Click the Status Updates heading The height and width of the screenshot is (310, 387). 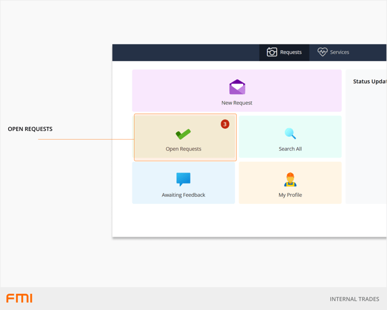point(370,81)
